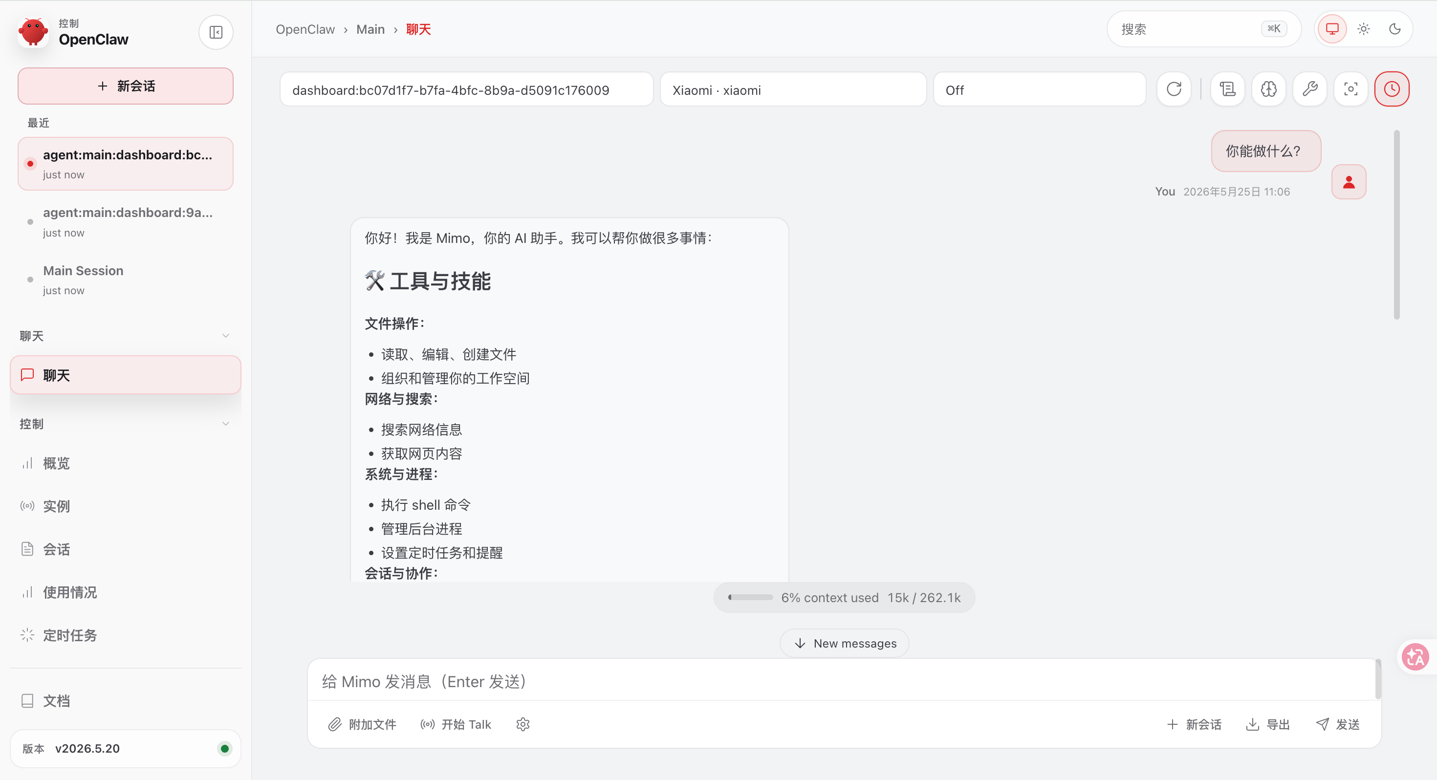1437x780 pixels.
Task: Open 会话 in the sidebar
Action: (x=126, y=549)
